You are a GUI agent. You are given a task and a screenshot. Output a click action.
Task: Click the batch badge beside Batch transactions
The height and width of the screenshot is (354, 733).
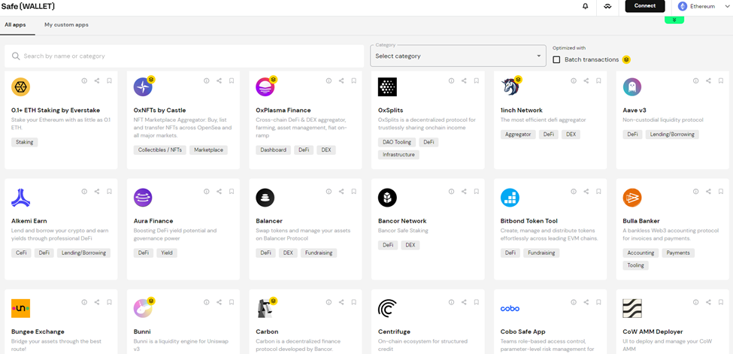coord(626,60)
